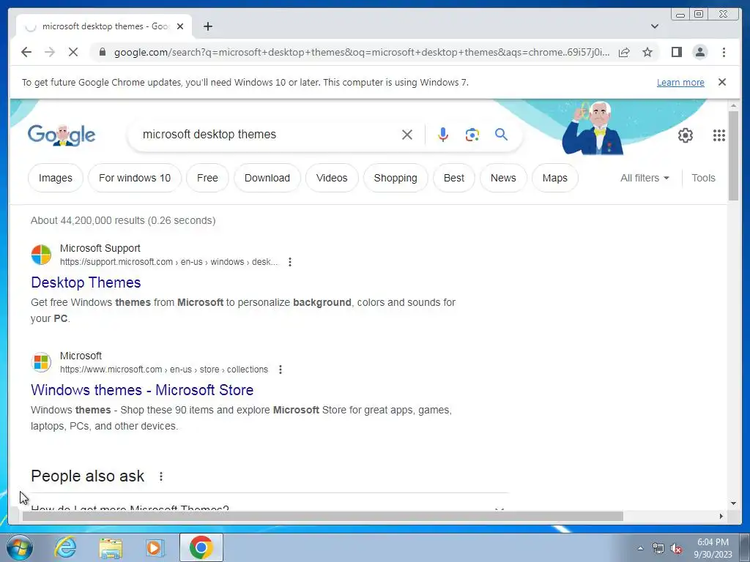
Task: Open Microsoft Store result options menu
Action: tap(281, 370)
